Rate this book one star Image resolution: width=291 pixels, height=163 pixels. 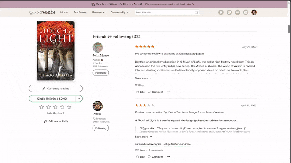[x=41, y=107]
